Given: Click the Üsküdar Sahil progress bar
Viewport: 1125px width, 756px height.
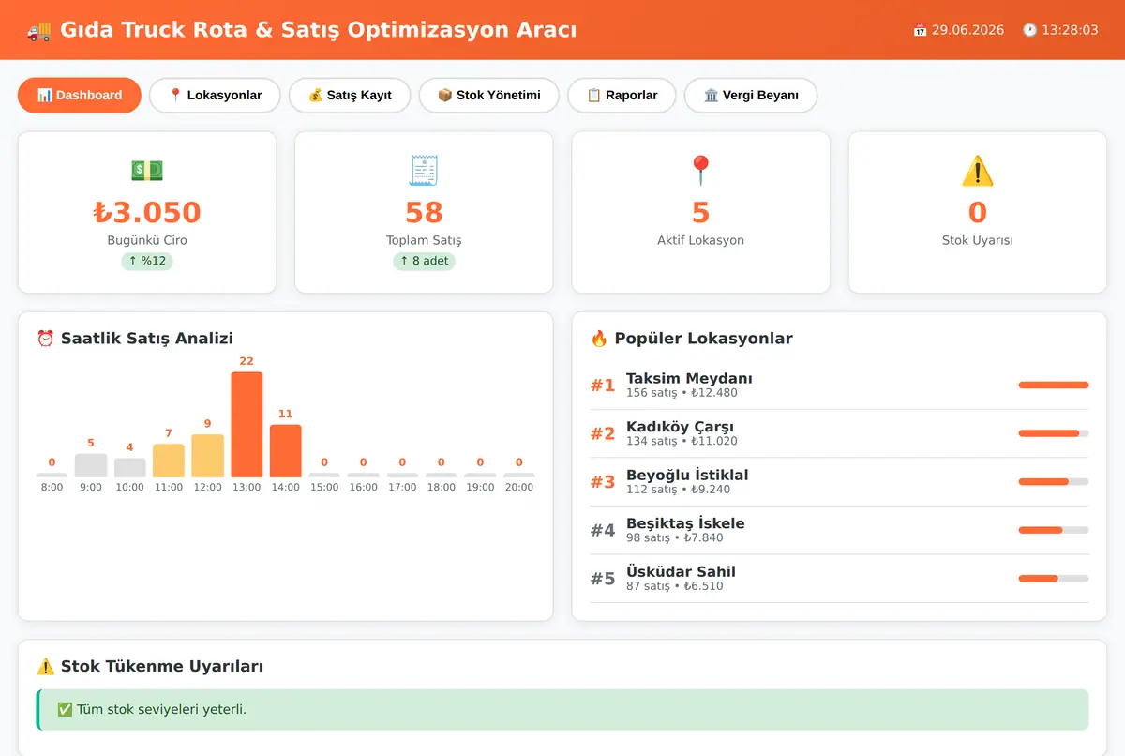Looking at the screenshot, I should pos(1054,579).
